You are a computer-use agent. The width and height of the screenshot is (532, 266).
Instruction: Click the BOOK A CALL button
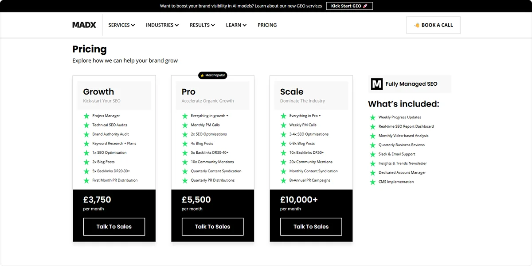[433, 25]
